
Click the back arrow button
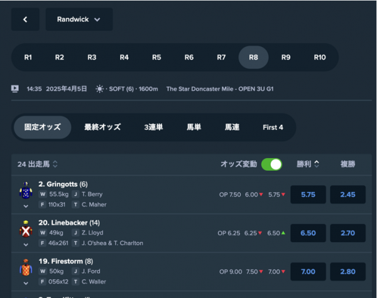pos(25,19)
